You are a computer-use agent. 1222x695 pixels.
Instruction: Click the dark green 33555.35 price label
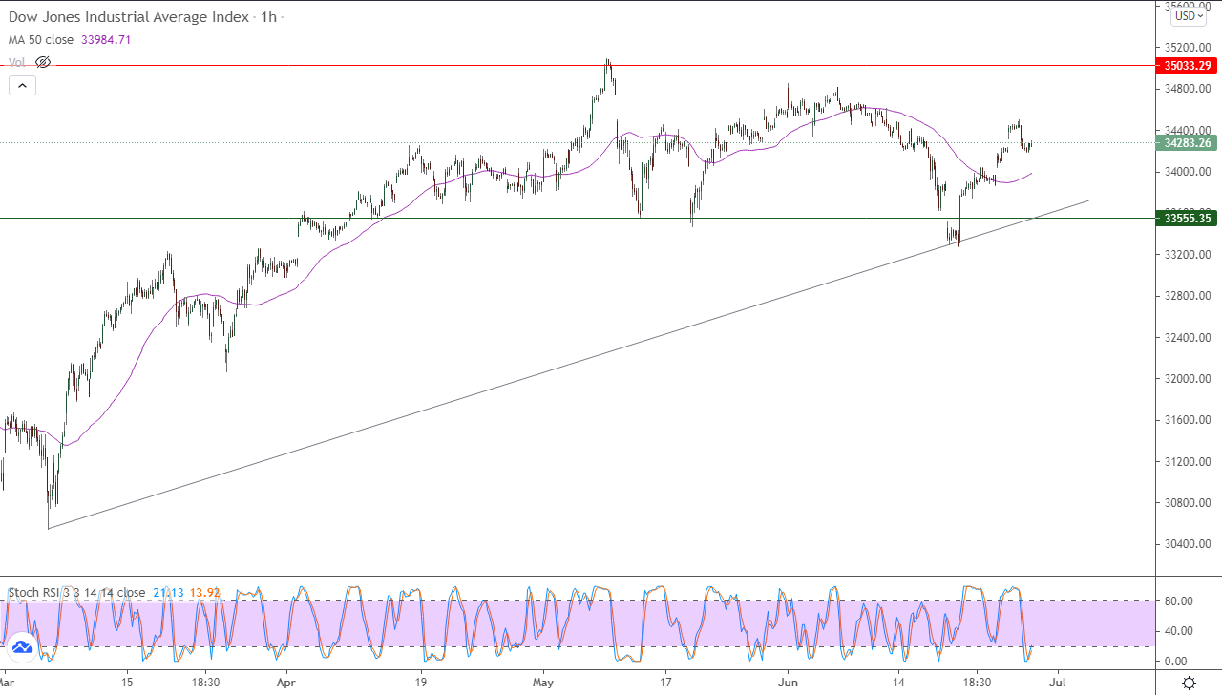[x=1186, y=219]
